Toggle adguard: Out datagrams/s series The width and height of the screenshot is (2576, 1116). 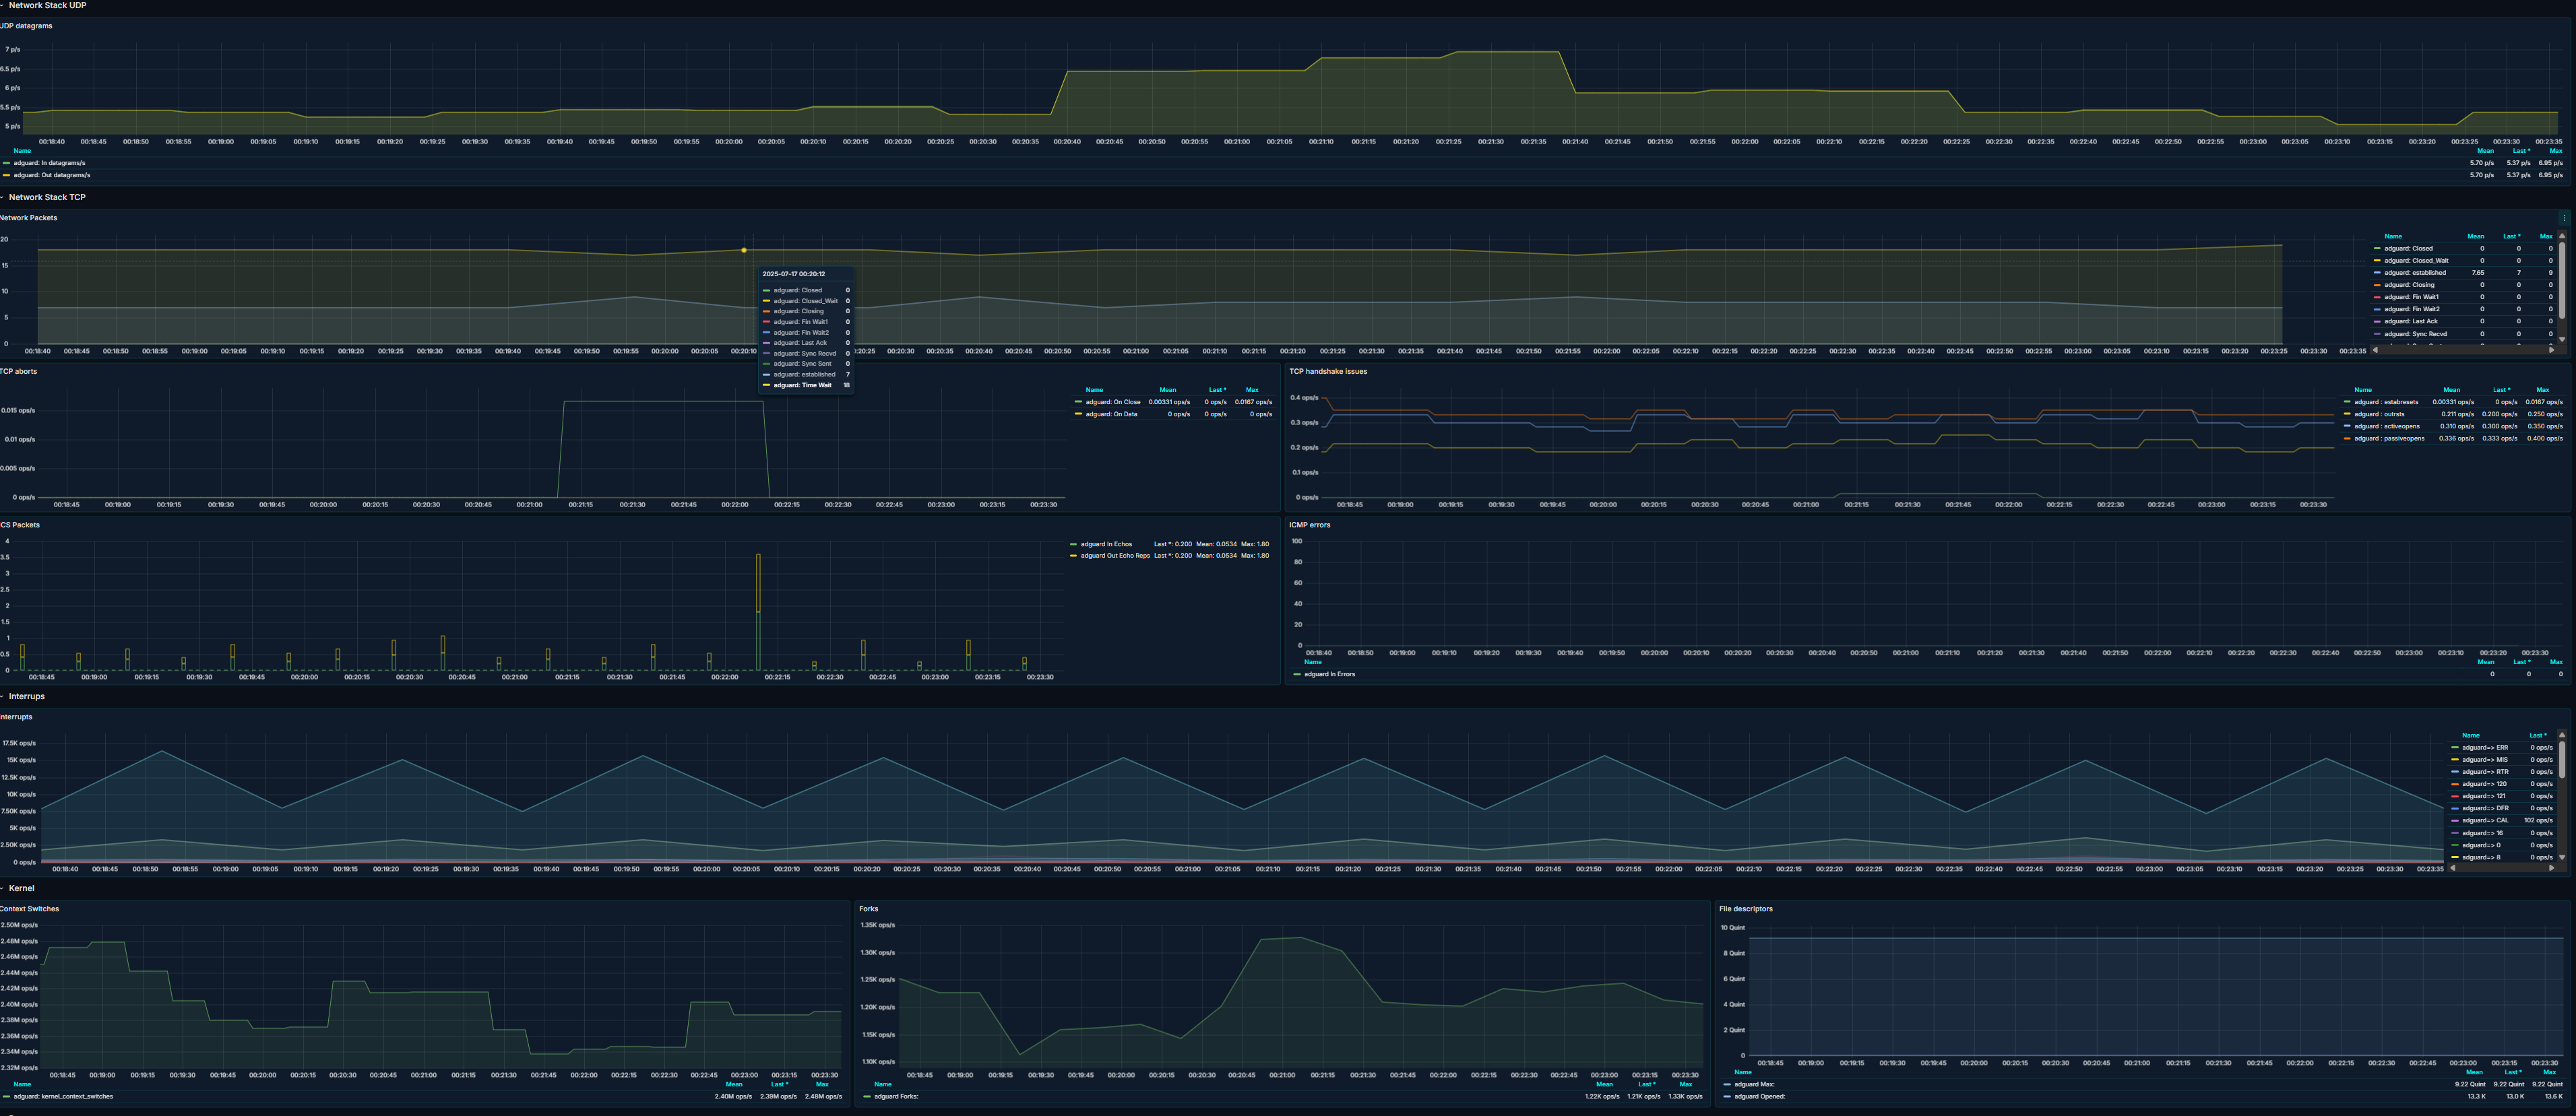51,175
